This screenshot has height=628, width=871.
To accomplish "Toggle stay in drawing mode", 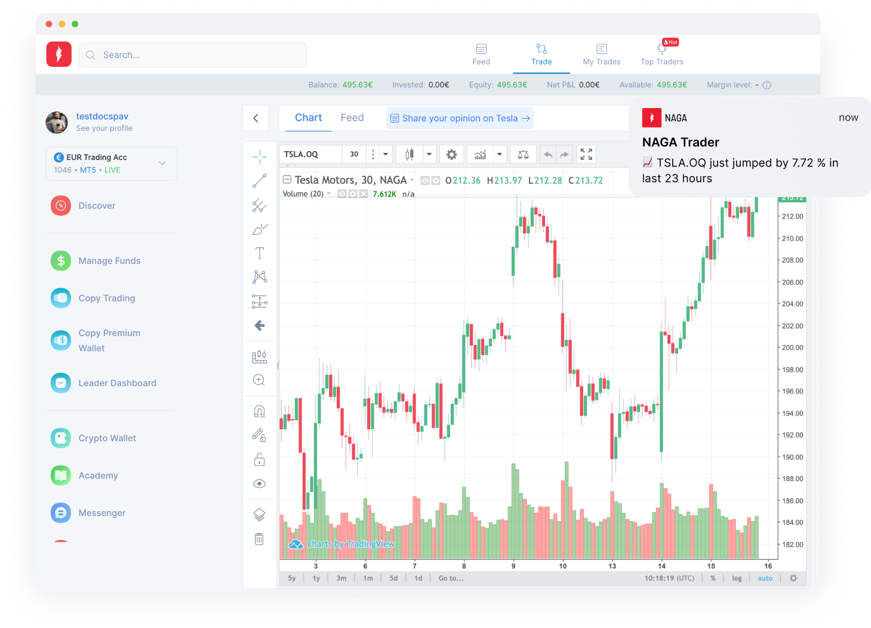I will click(x=259, y=435).
